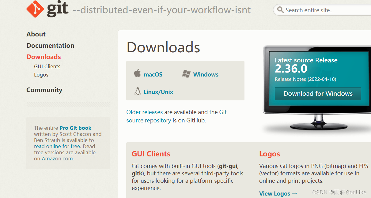Open the macOS download link

153,74
